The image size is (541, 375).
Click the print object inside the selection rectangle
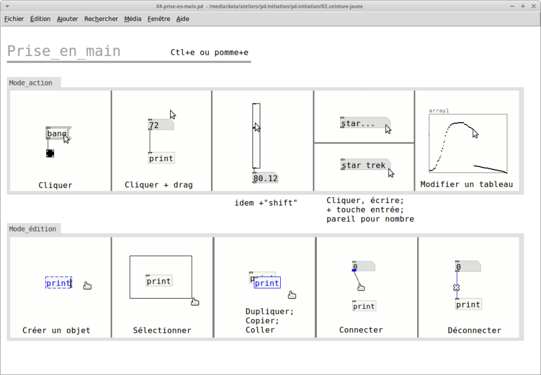coord(159,281)
